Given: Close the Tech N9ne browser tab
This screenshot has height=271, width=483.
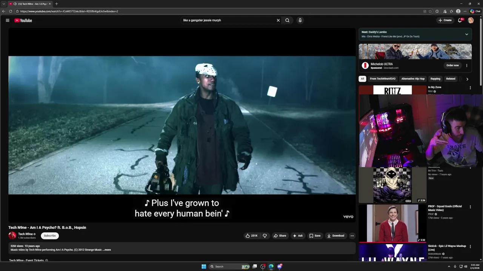Looking at the screenshot, I should (50, 4).
